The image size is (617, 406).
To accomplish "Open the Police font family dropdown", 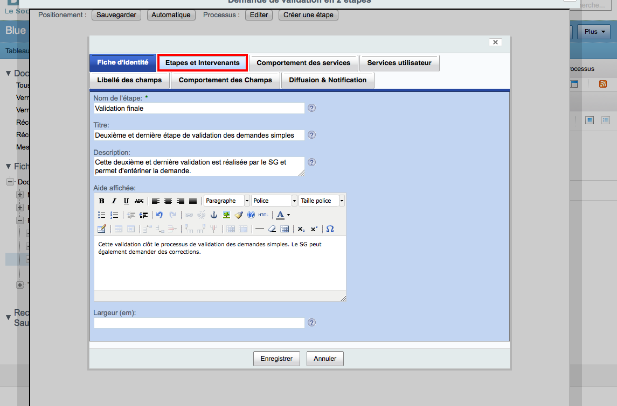I will (x=274, y=201).
